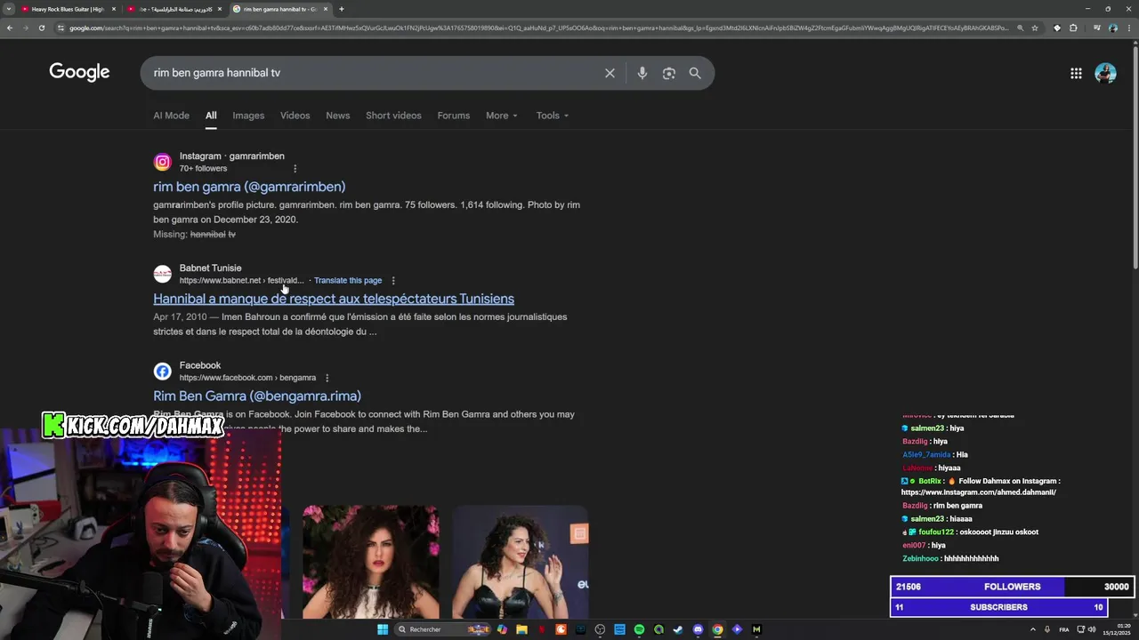Expand the Tools dropdown
Viewport: 1139px width, 640px height.
(x=552, y=116)
